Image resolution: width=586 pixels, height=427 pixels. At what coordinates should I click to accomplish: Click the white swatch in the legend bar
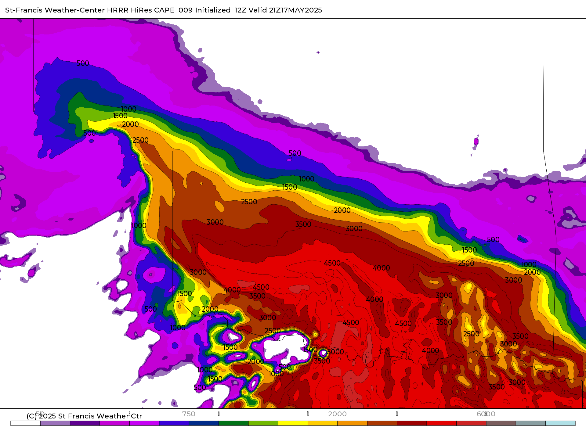tap(25, 423)
